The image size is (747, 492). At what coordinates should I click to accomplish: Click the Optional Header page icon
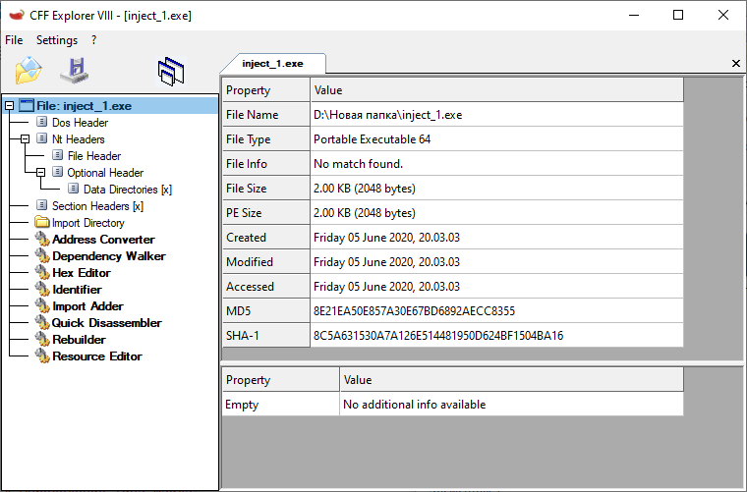[x=57, y=172]
